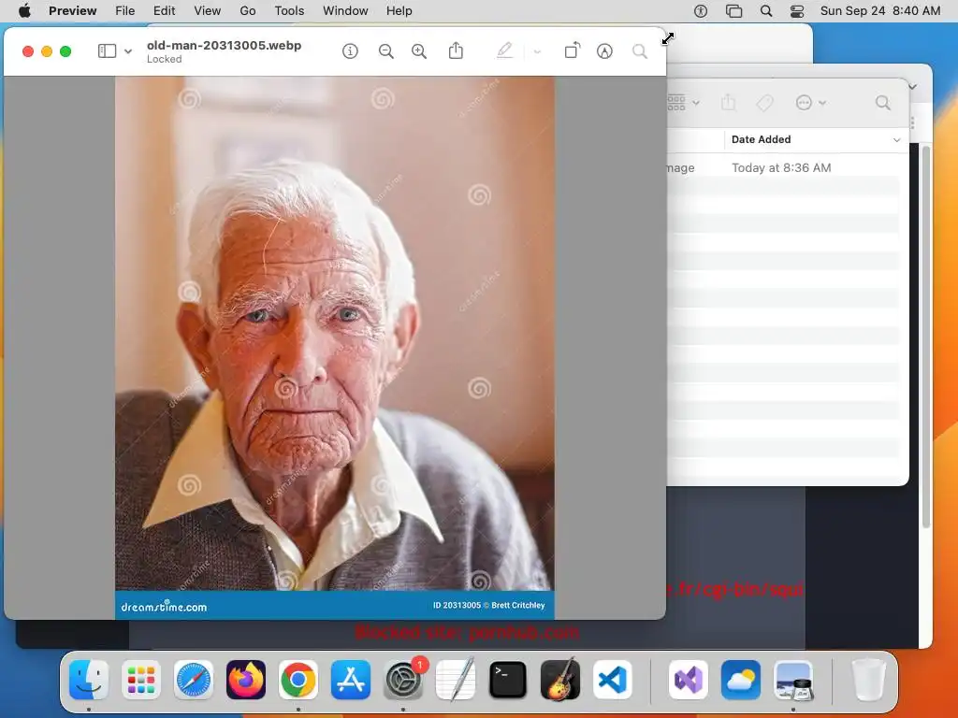Rotate the image with the Rotate button
This screenshot has height=718, width=958.
572,50
